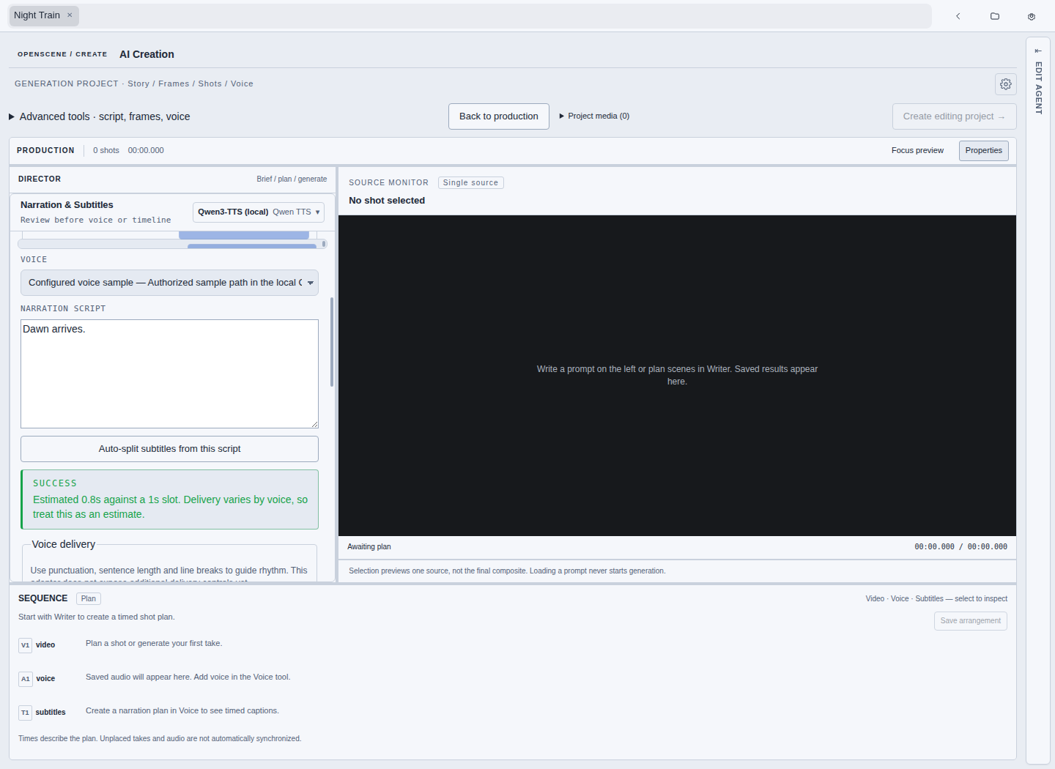Viewport: 1055px width, 769px height.
Task: Click the "Brief / plan / generate" text
Action: [292, 179]
